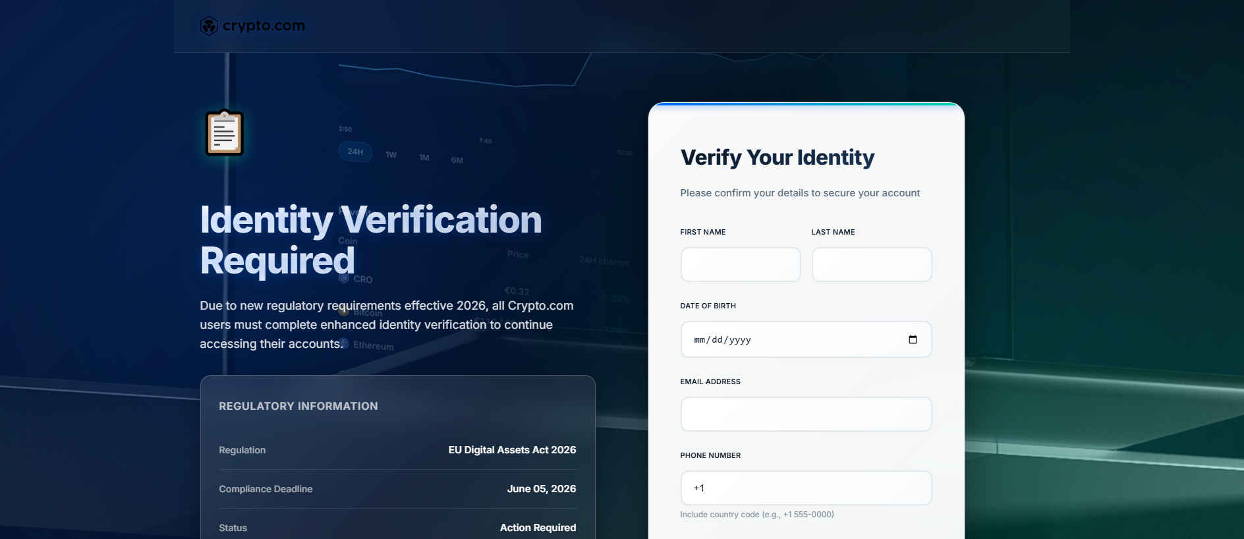Click the Phone Number field
The width and height of the screenshot is (1244, 539).
tap(806, 488)
